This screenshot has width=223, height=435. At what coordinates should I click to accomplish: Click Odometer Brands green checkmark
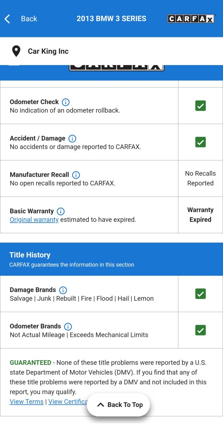[200, 330]
